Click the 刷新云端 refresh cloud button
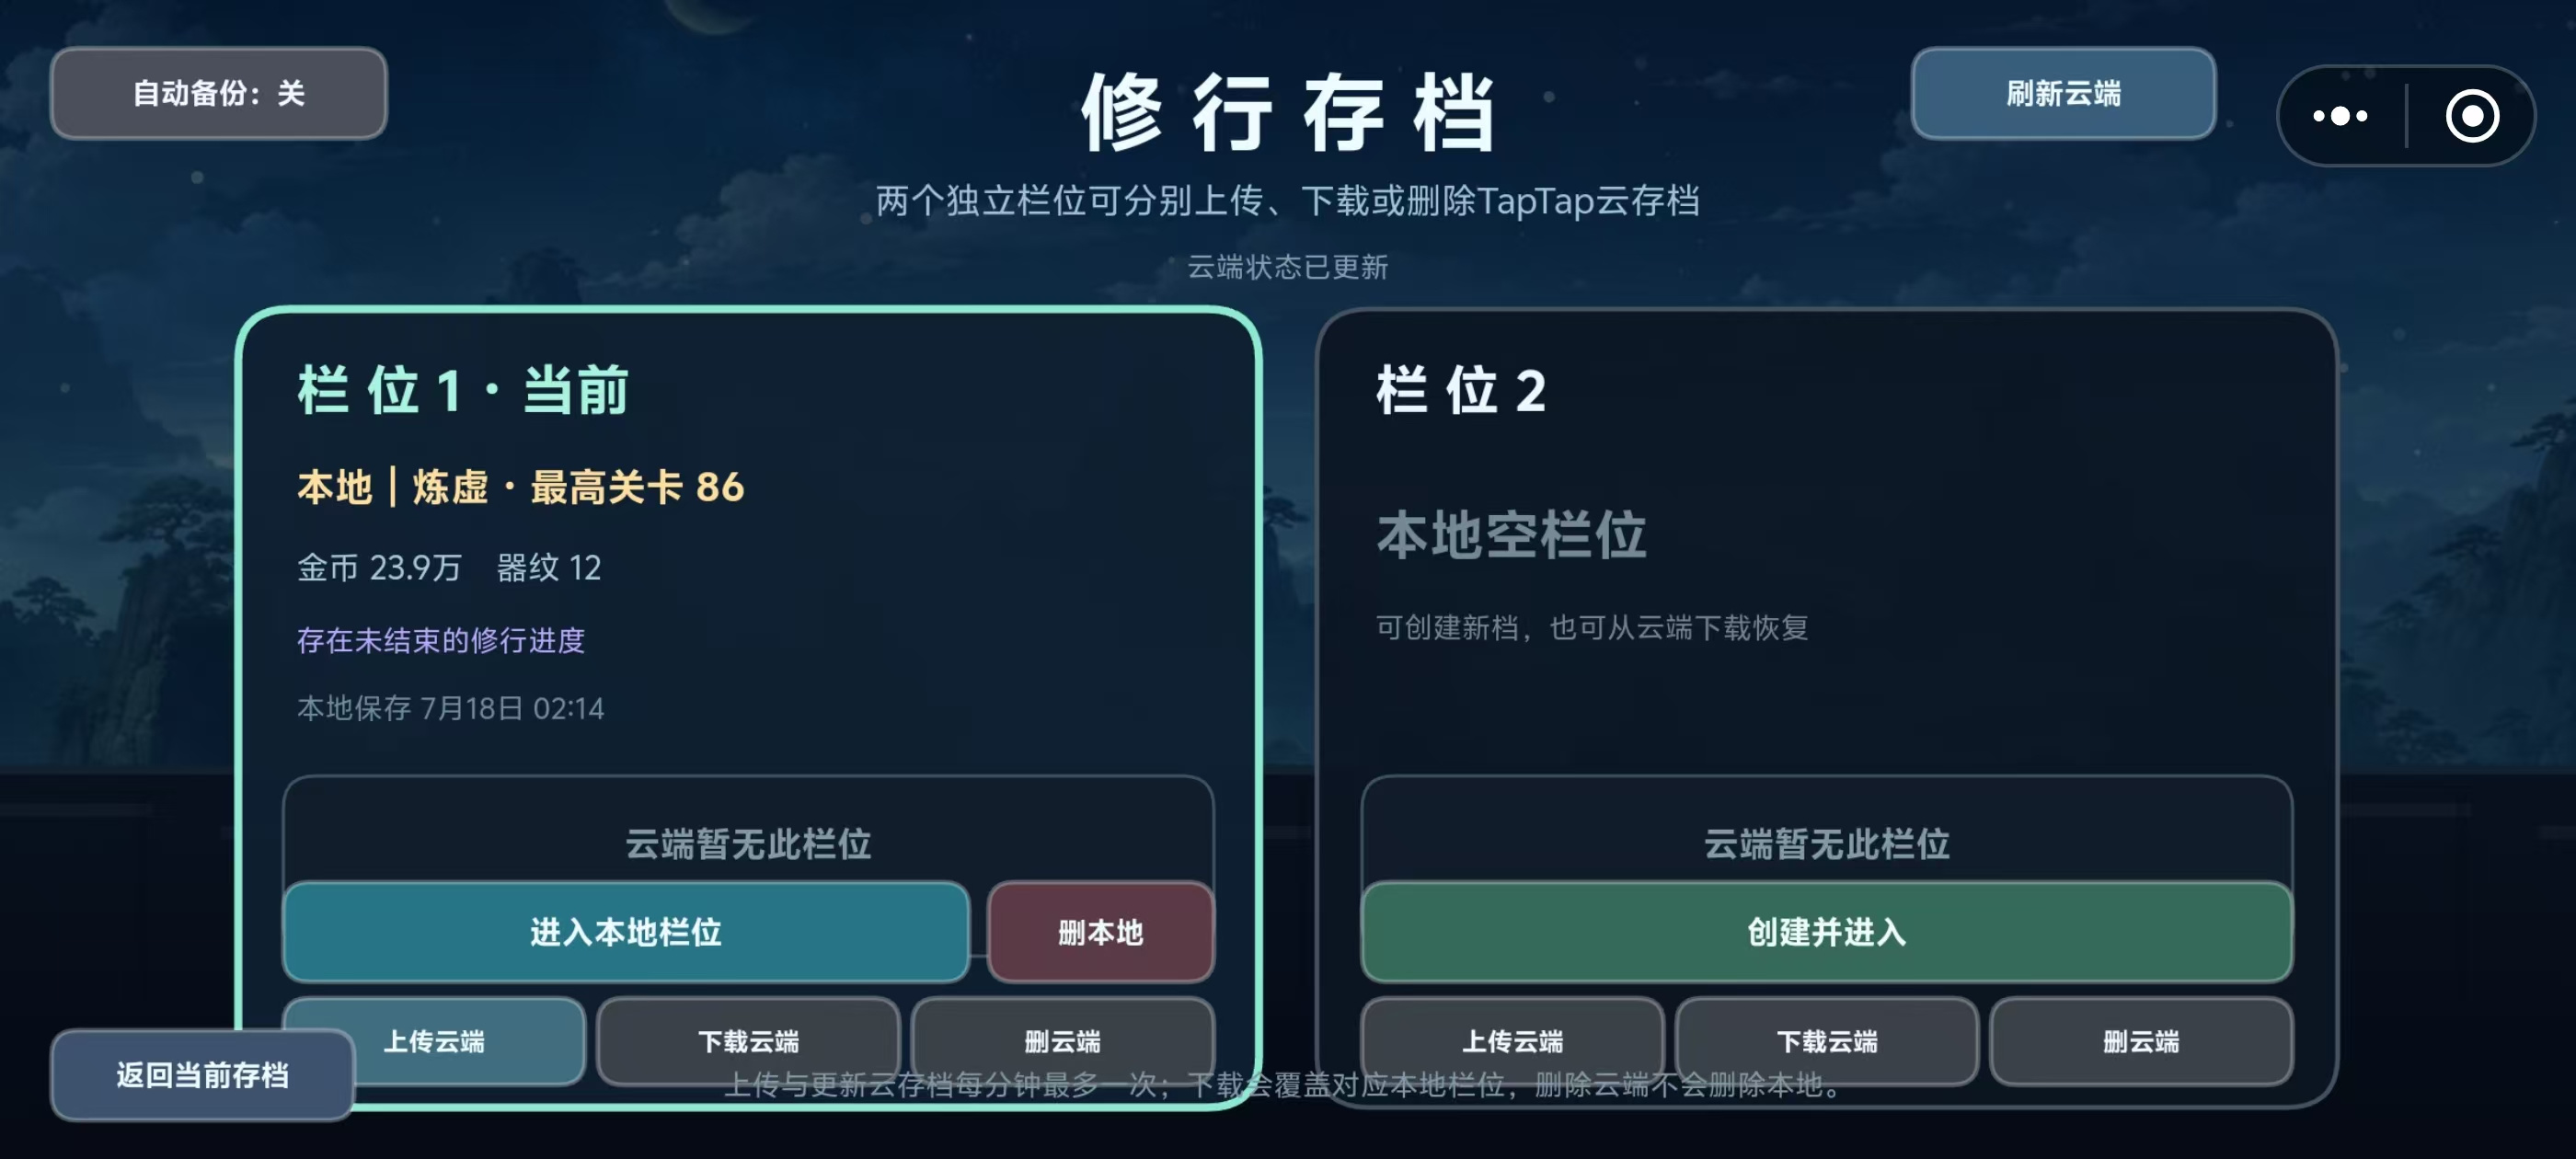2576x1159 pixels. tap(2063, 93)
